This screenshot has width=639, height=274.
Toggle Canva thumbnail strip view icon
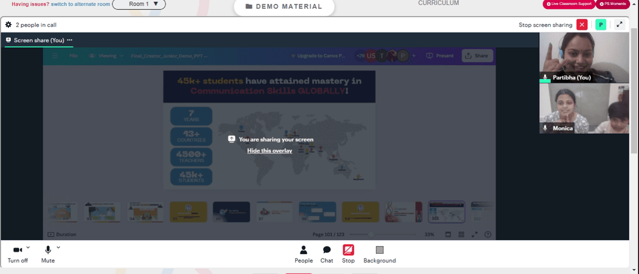(448, 234)
